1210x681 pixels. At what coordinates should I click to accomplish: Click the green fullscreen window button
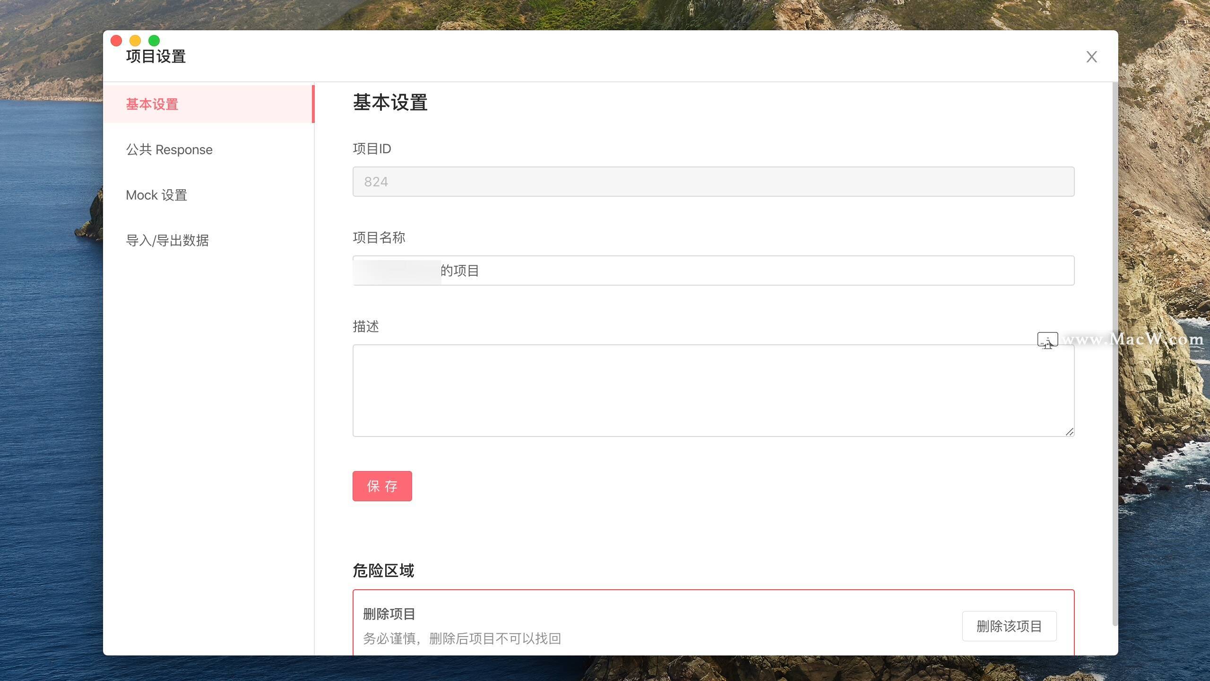154,41
